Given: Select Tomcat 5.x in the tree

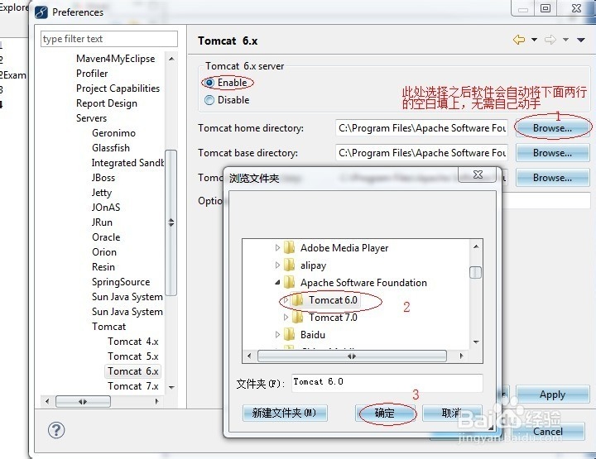Looking at the screenshot, I should tap(132, 356).
